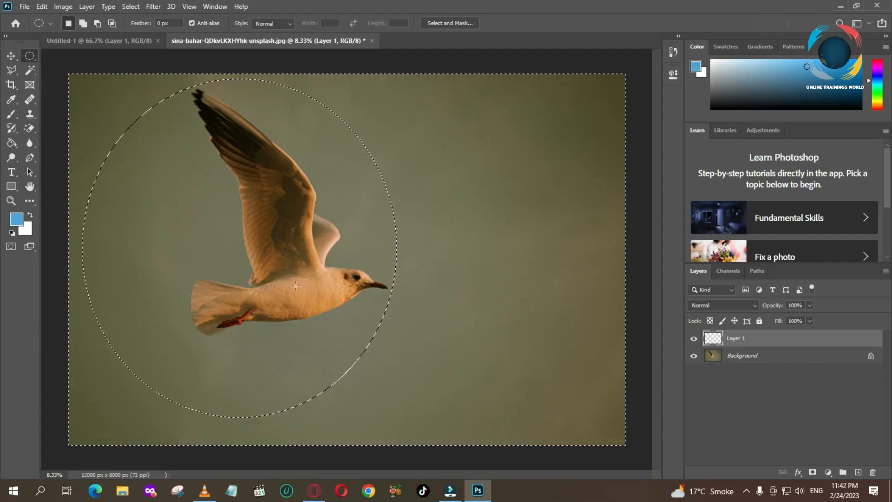
Task: Select the Type tool
Action: click(11, 172)
